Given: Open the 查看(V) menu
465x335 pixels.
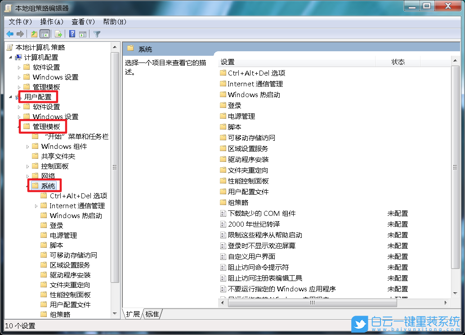Looking at the screenshot, I should [82, 21].
